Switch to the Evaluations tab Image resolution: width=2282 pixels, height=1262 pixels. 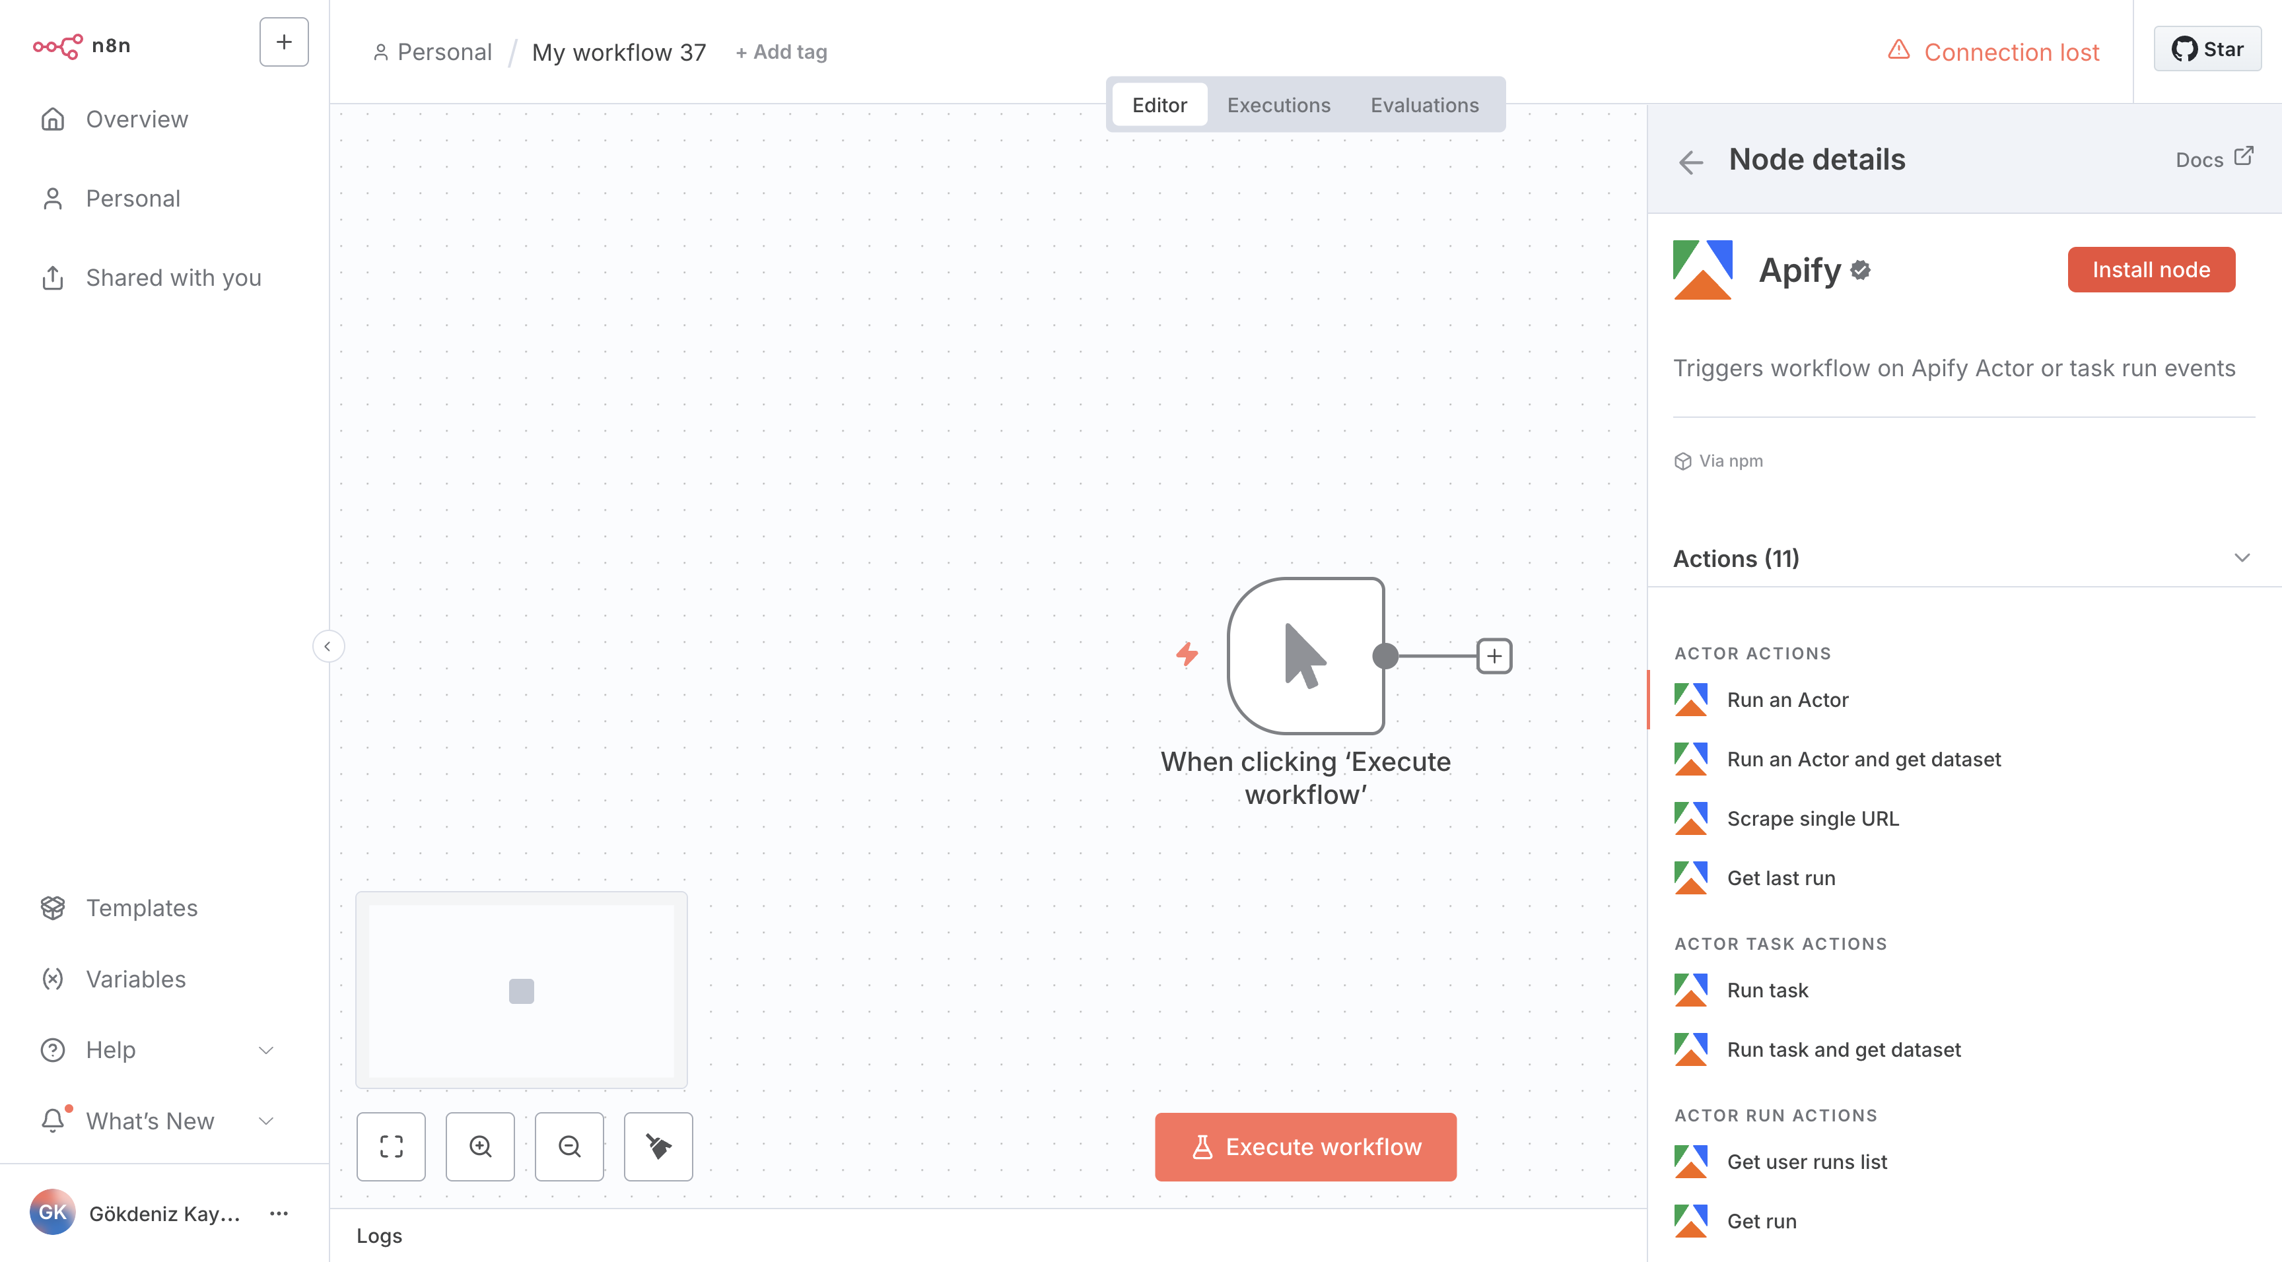click(1424, 104)
